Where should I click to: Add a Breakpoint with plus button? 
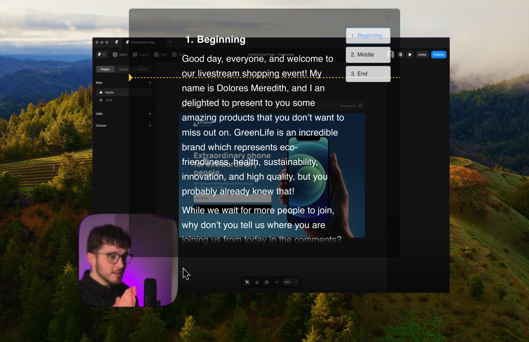360,106
